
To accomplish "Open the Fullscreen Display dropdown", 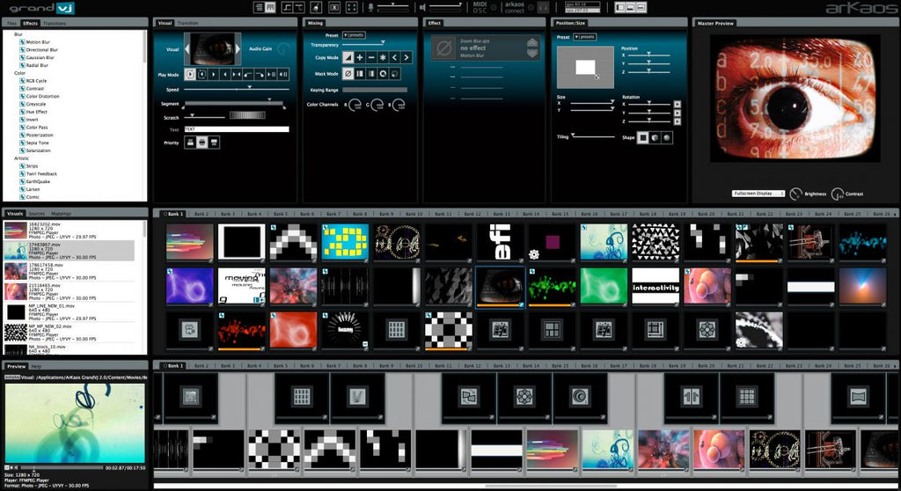I will point(758,193).
